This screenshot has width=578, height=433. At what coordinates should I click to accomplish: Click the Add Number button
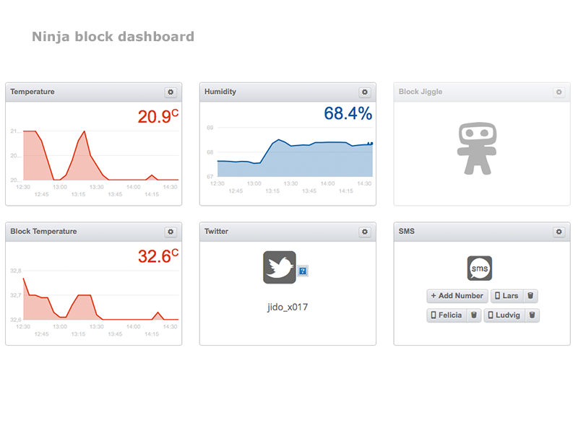pos(457,296)
